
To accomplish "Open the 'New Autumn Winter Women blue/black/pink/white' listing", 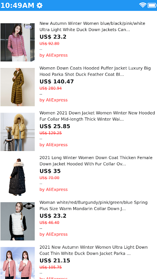I will pyautogui.click(x=92, y=27).
